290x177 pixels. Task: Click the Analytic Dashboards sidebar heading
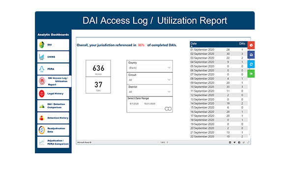pyautogui.click(x=53, y=35)
